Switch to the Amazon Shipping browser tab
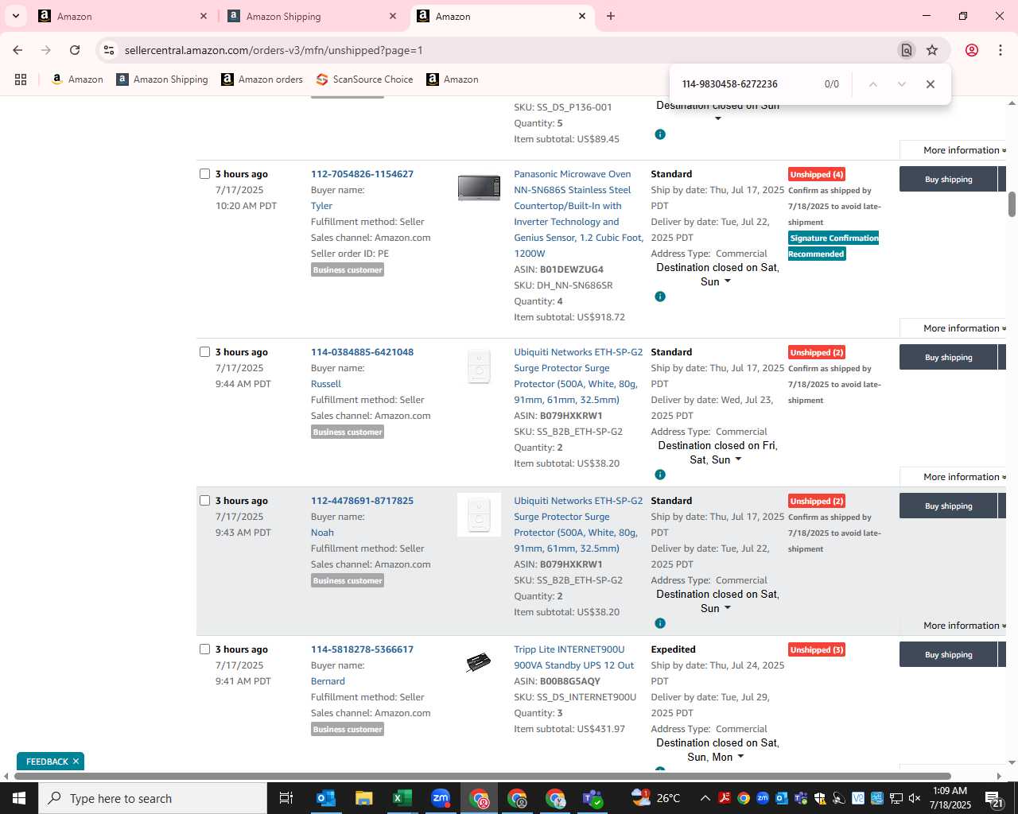The width and height of the screenshot is (1018, 814). (312, 16)
